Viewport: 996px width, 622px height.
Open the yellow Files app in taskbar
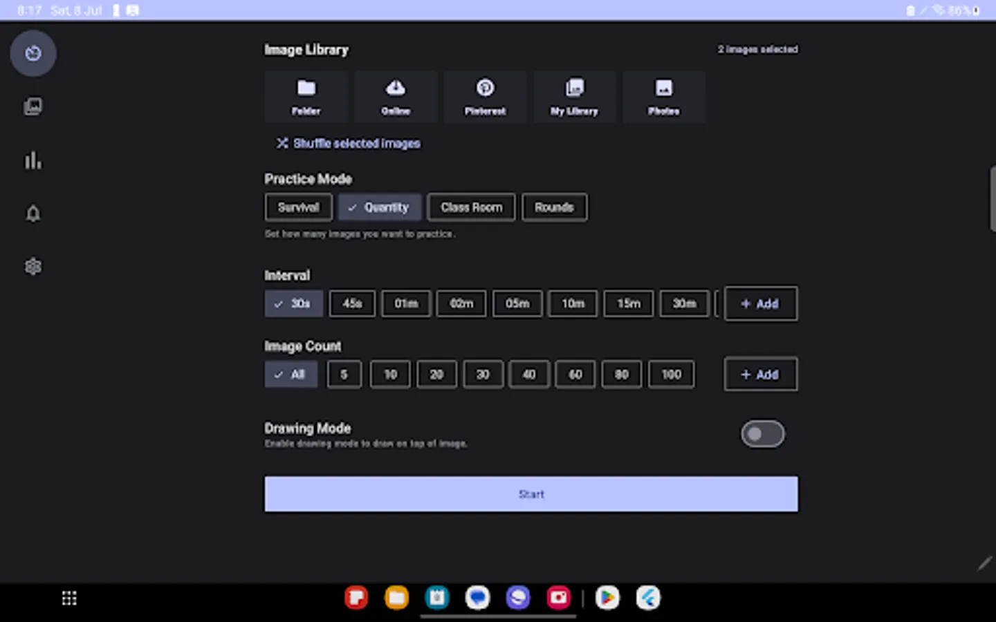coord(396,598)
